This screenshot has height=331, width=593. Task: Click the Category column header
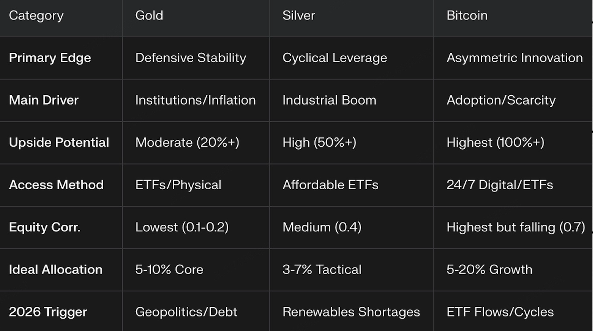(36, 15)
